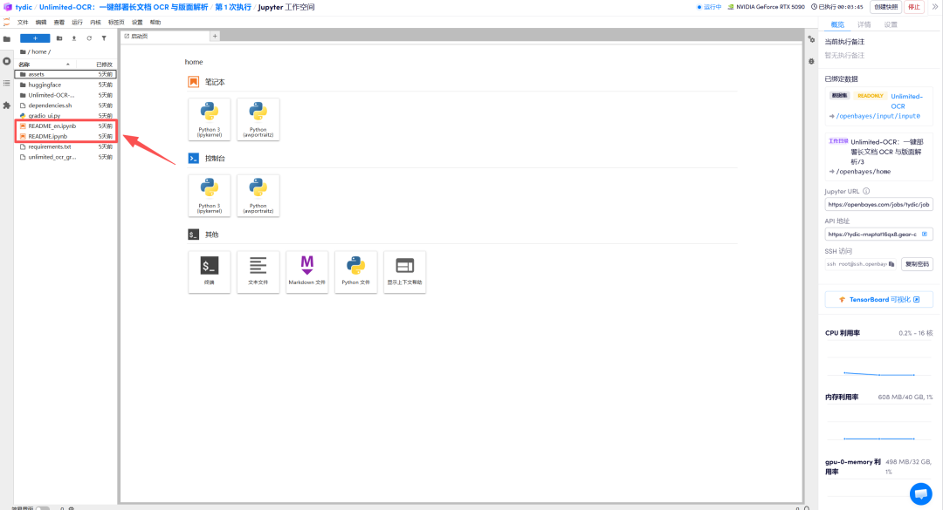Open the 编辑 menu
Viewport: 943px width, 510px height.
41,22
